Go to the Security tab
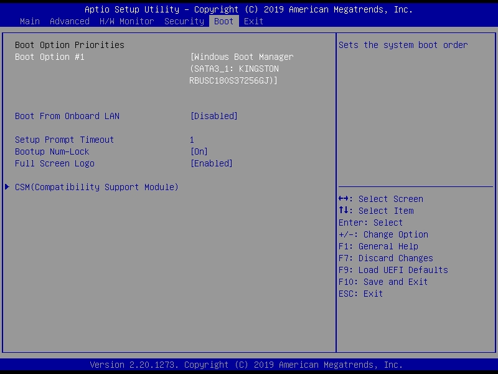498x374 pixels. tap(184, 21)
